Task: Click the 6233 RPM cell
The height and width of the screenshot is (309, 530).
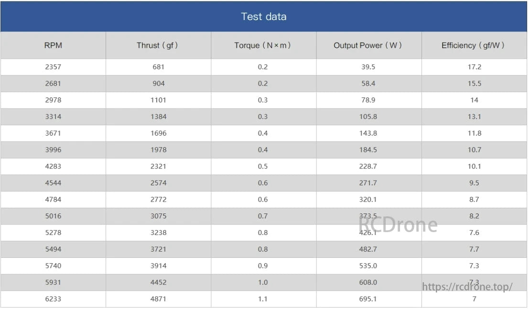Action: click(x=53, y=299)
